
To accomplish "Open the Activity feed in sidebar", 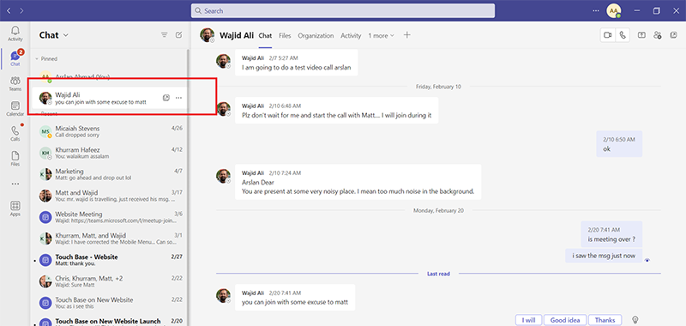I will (15, 33).
